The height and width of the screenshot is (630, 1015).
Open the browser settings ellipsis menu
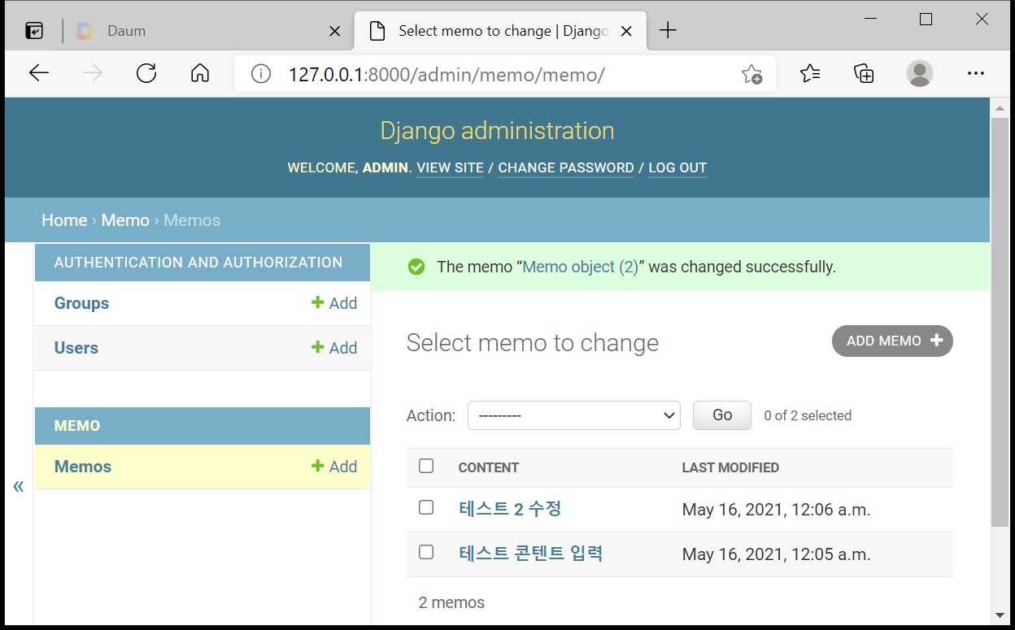click(976, 74)
